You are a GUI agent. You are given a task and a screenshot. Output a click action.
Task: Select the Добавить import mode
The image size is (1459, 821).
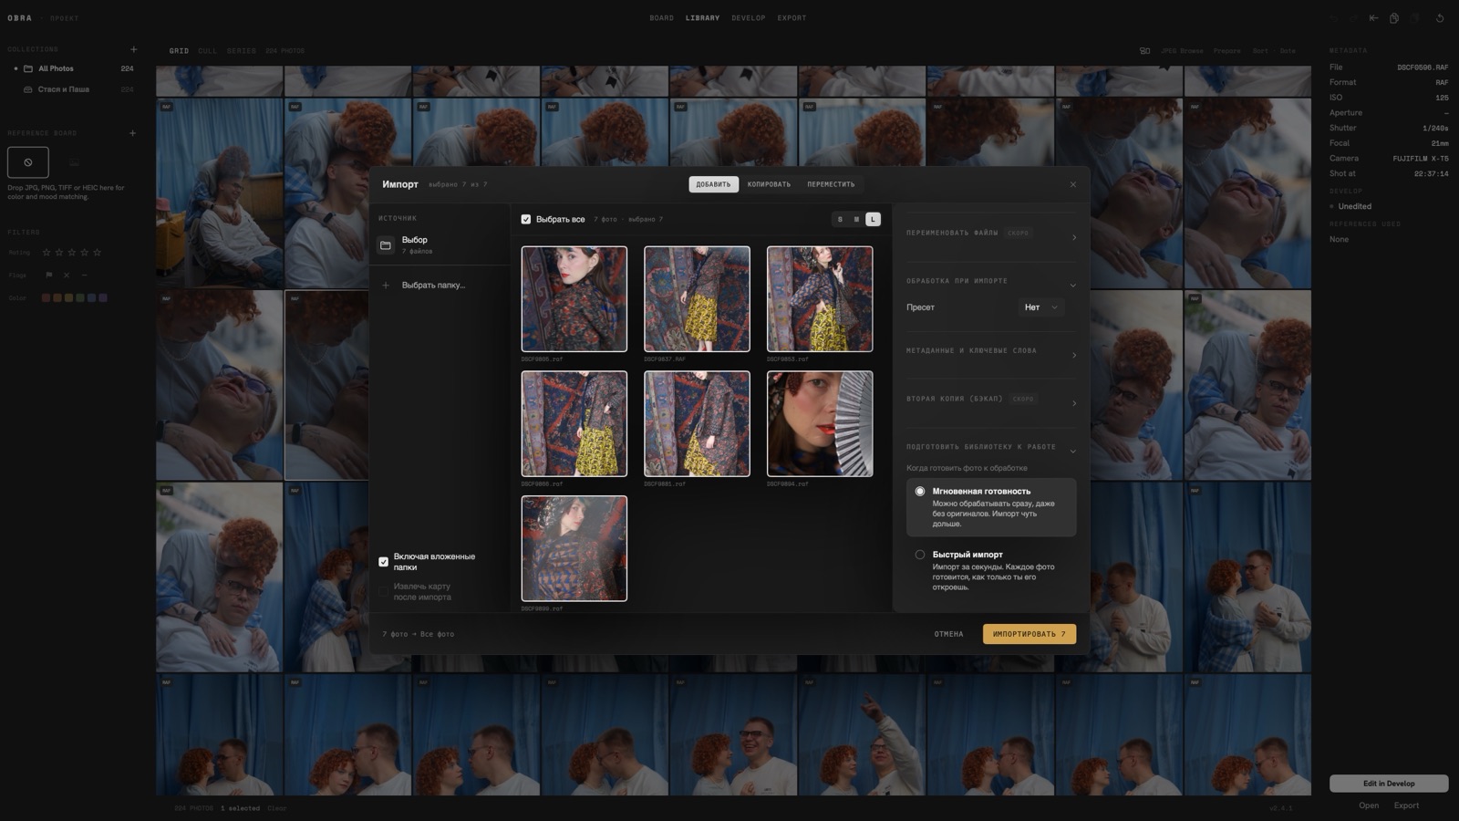[x=713, y=184]
